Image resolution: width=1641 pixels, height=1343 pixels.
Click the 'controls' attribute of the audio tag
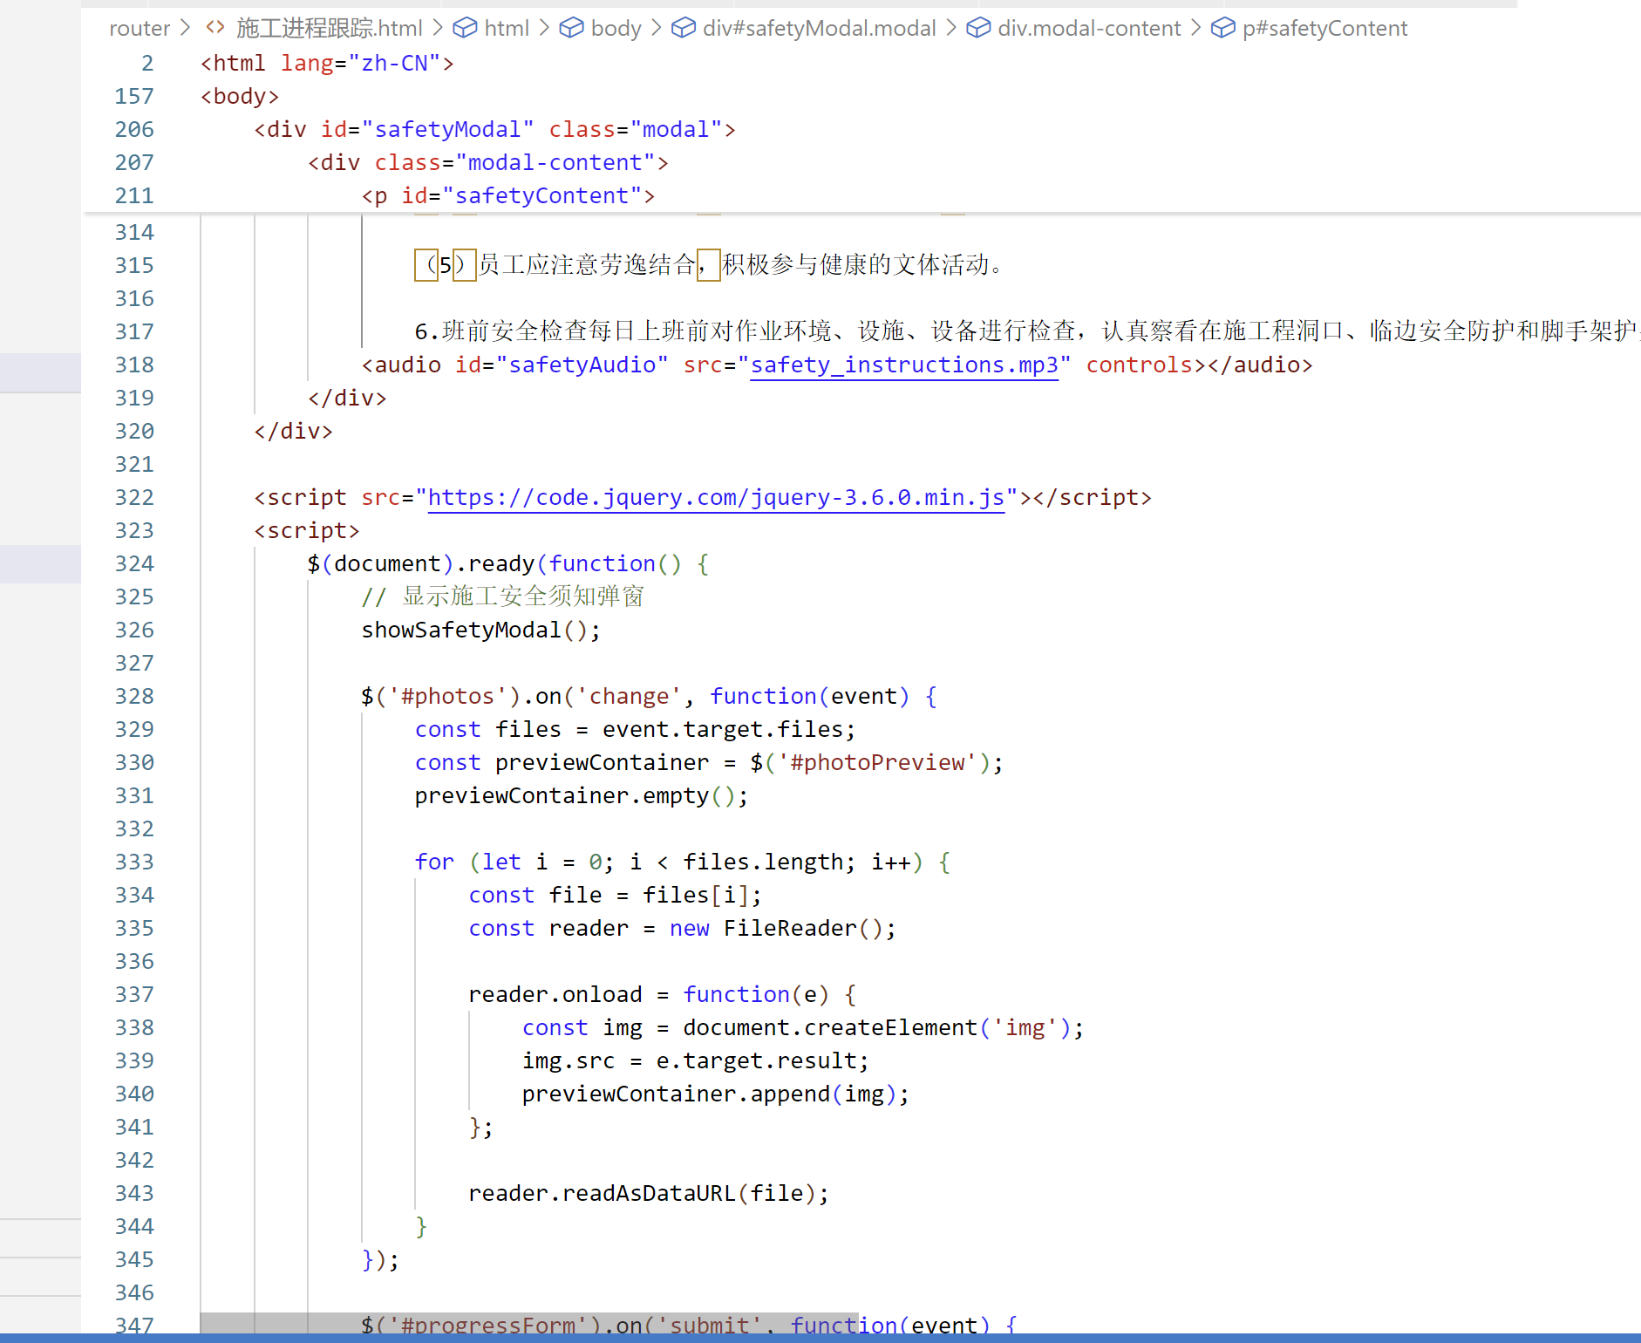pos(1140,365)
